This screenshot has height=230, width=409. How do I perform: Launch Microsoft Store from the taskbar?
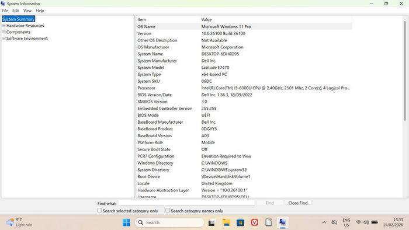[x=240, y=222]
